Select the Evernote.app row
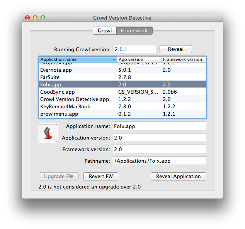 (122, 70)
